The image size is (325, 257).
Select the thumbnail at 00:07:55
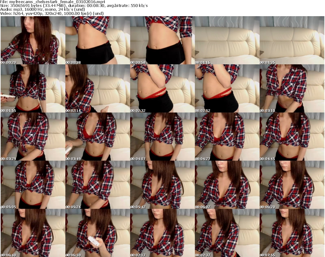coord(292,233)
